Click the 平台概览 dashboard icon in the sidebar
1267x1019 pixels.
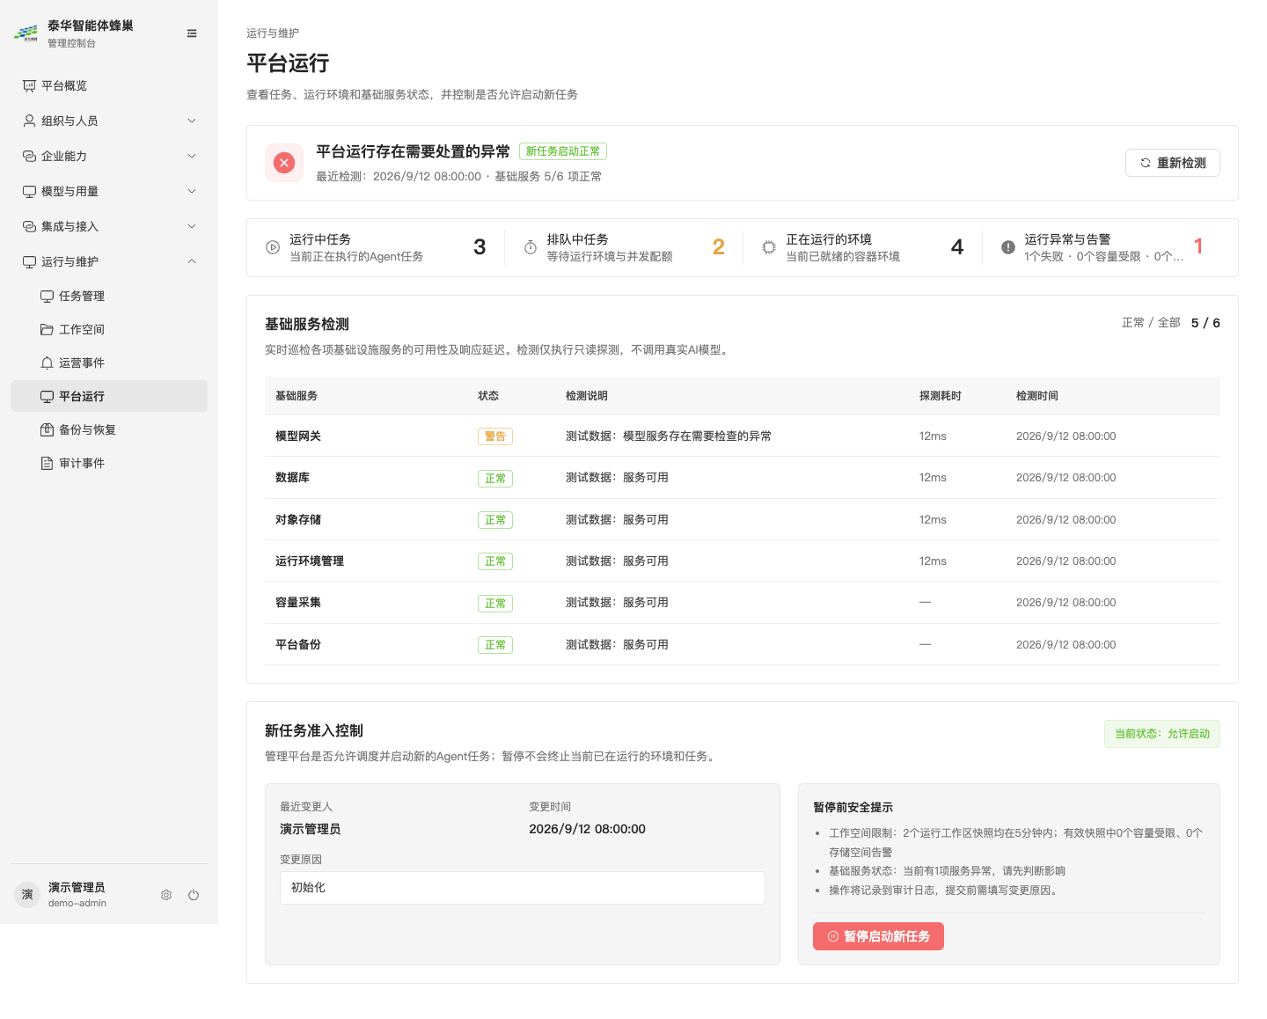coord(29,85)
